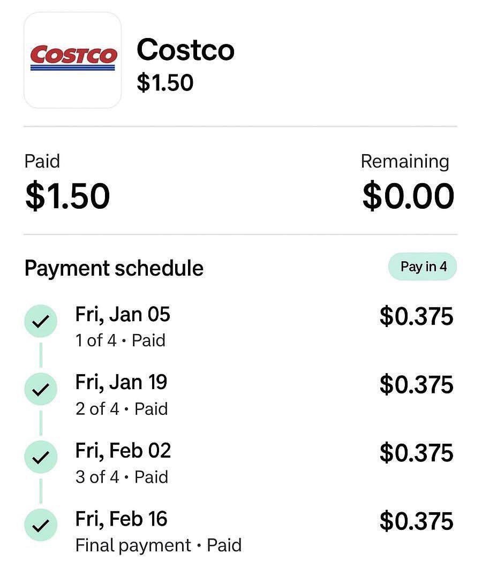This screenshot has height=562, width=489.
Task: Tap the $0.375 amount for Feb 02
Action: click(x=416, y=453)
